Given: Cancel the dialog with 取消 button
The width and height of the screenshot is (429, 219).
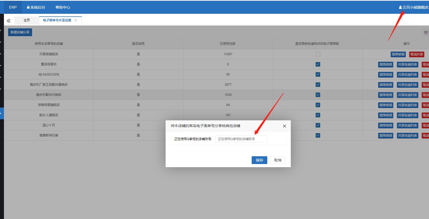Looking at the screenshot, I should 277,160.
